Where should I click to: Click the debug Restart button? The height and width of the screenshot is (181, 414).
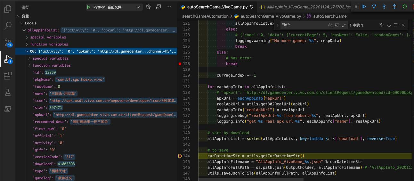(x=405, y=7)
